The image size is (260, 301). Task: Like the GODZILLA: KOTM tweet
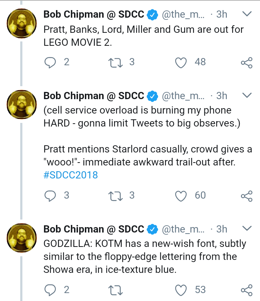(181, 290)
